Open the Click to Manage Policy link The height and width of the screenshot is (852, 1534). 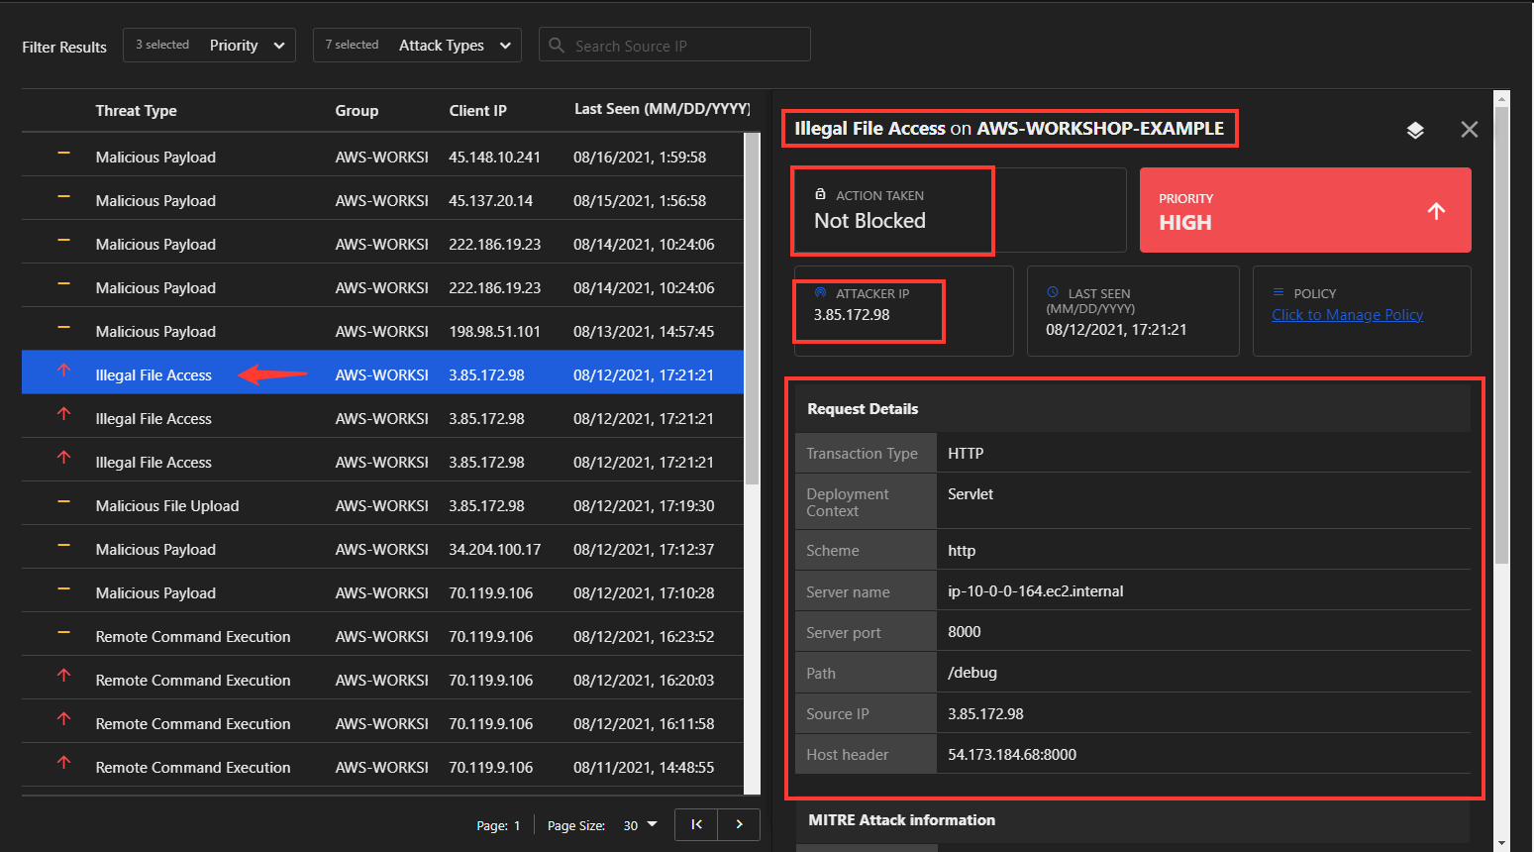click(1347, 315)
